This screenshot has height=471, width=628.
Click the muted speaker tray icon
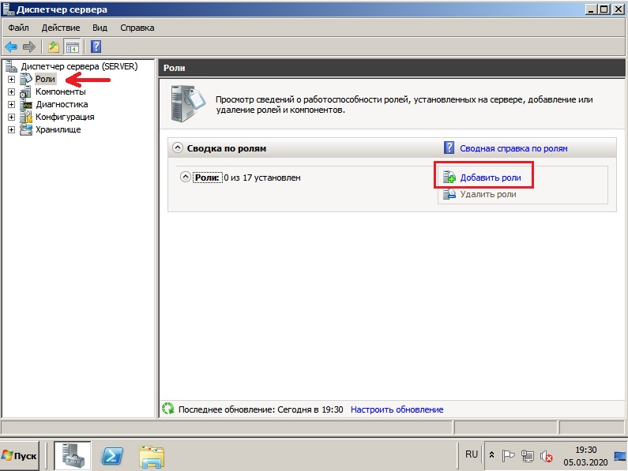547,456
